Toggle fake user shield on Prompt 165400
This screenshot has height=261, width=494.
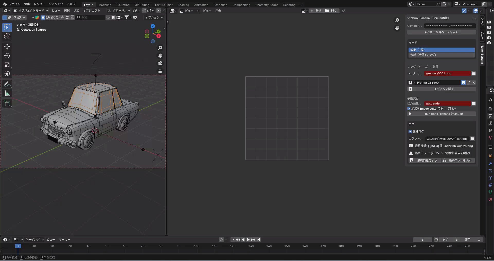point(463,83)
